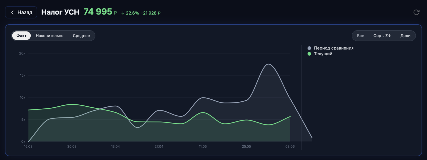Click the down arrow next to 22.6%
The width and height of the screenshot is (427, 160).
pos(123,13)
